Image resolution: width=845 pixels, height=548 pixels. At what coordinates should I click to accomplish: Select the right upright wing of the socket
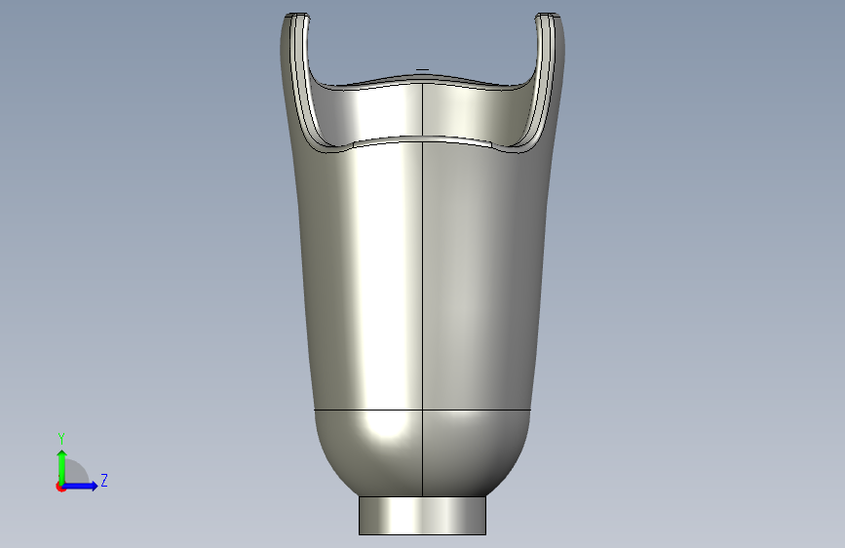click(546, 81)
